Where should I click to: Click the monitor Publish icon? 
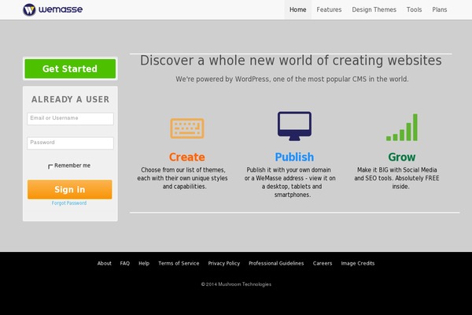point(294,127)
